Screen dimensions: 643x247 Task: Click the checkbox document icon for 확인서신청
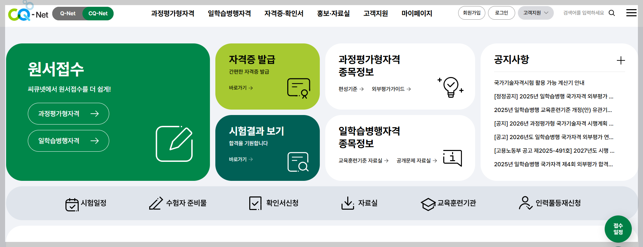(255, 203)
